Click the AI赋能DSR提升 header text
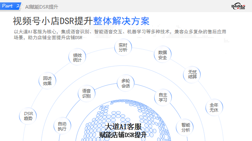The height and width of the screenshot is (141, 252). [42, 7]
